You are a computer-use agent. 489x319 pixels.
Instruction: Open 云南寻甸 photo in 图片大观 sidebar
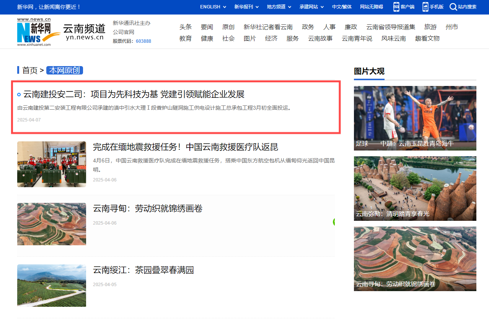(415, 259)
